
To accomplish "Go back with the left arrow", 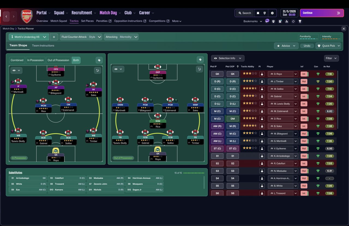I will pos(6,16).
